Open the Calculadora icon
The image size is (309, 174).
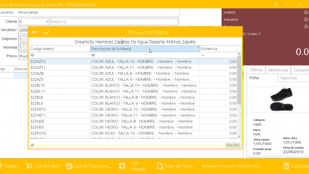(286, 166)
